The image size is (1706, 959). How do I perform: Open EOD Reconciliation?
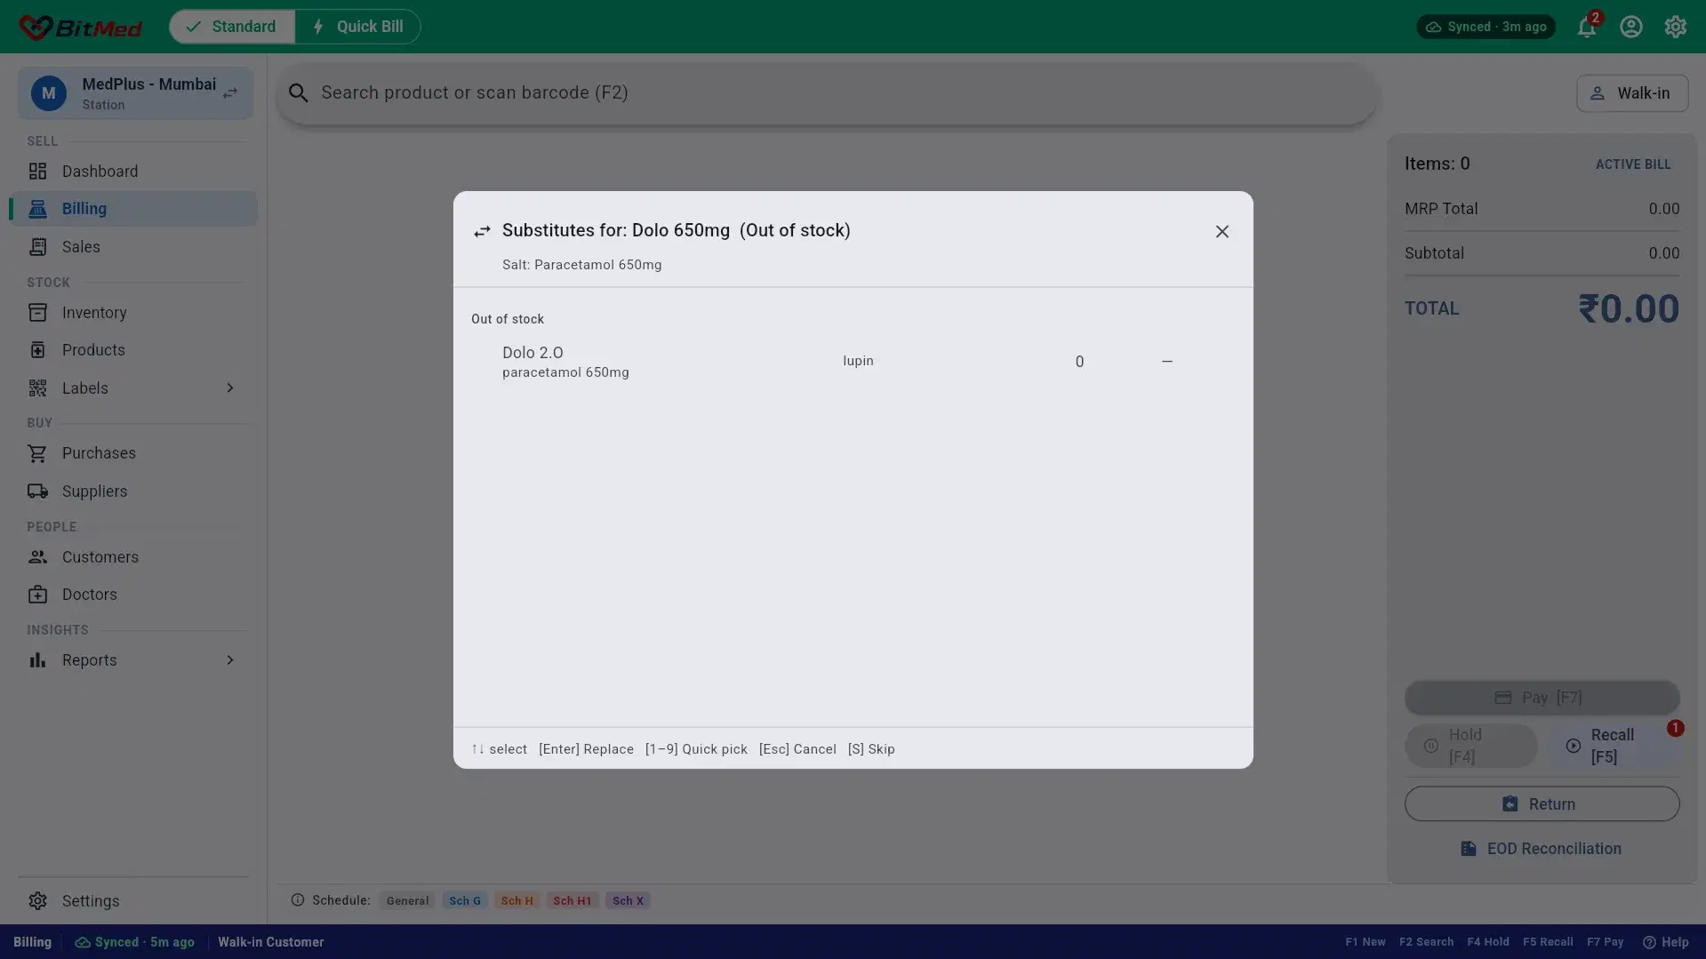click(1542, 849)
